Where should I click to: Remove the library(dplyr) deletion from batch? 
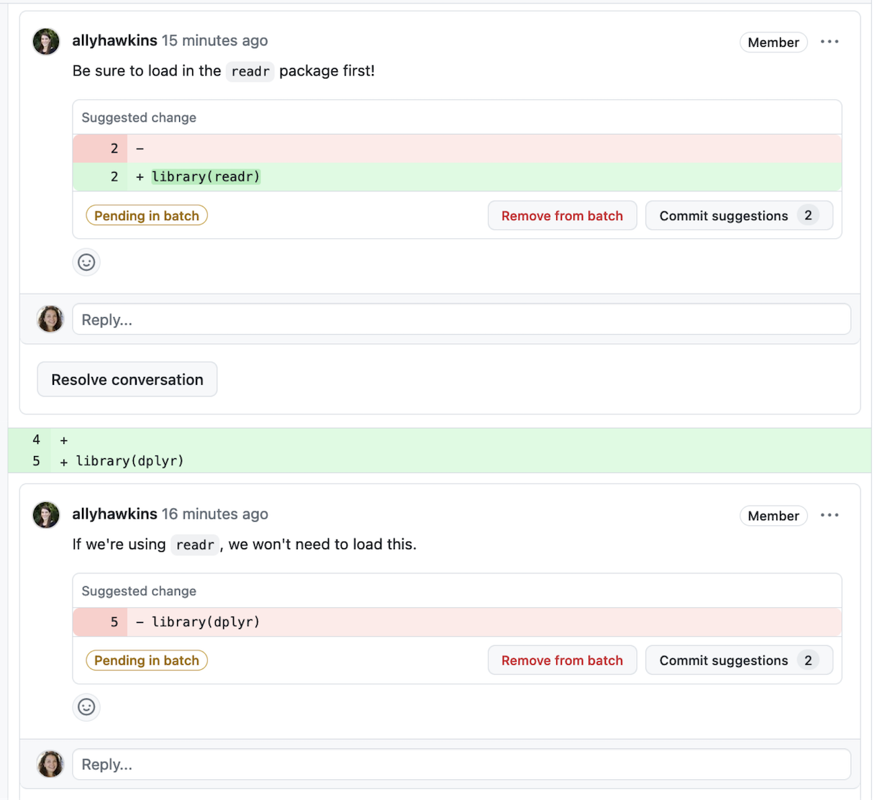coord(562,660)
